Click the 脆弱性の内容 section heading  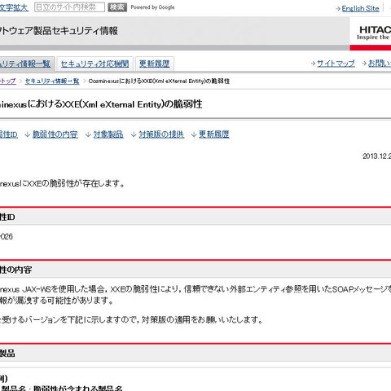click(x=16, y=270)
